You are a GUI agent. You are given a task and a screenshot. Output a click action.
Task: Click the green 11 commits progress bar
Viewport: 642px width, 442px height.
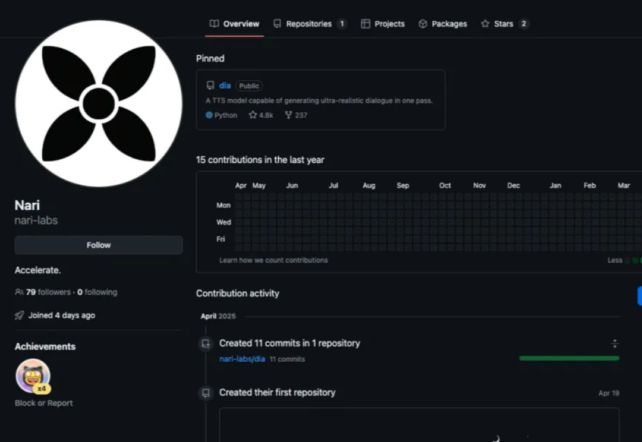pyautogui.click(x=569, y=358)
